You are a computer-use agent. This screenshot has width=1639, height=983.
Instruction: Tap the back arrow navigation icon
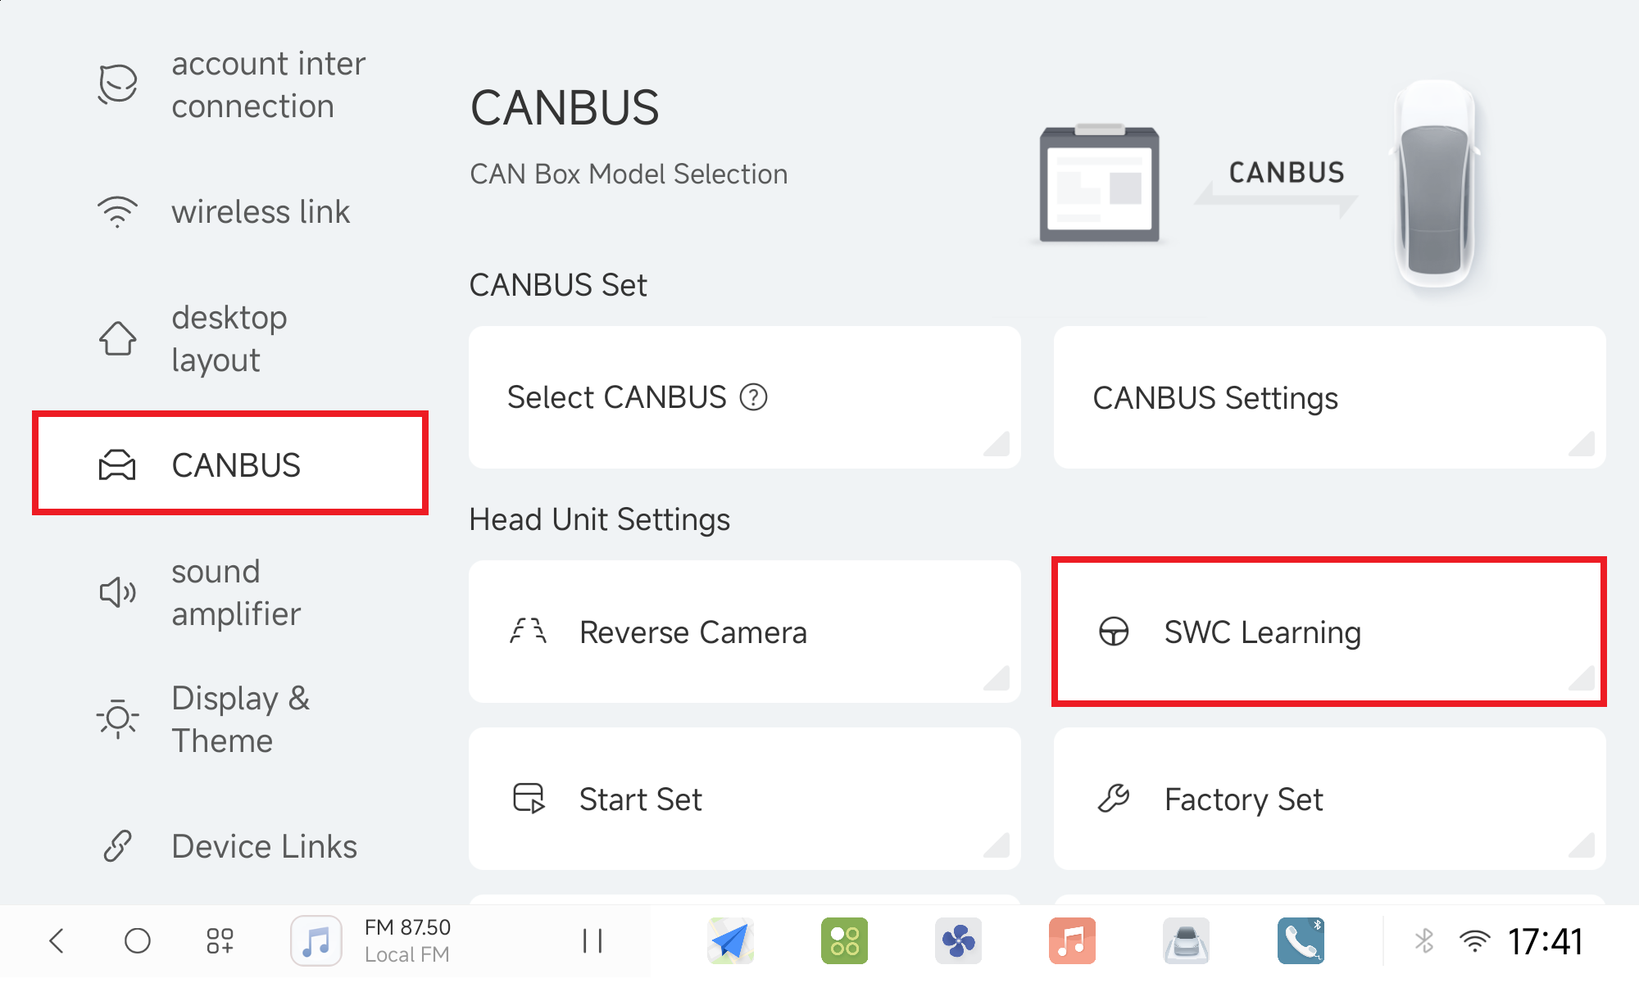coord(57,941)
